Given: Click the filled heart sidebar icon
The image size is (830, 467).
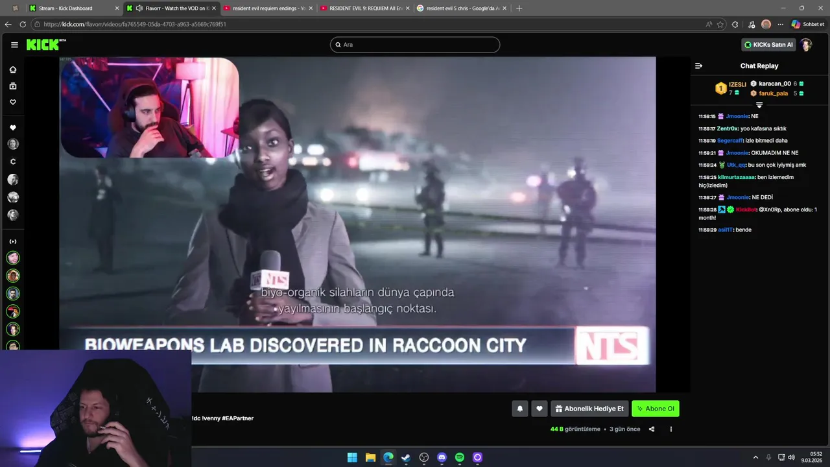Looking at the screenshot, I should tap(13, 128).
